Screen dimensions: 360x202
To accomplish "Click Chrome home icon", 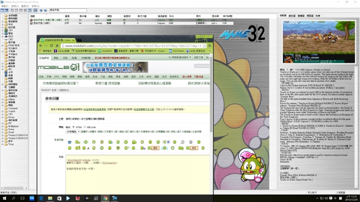I will coord(57,45).
